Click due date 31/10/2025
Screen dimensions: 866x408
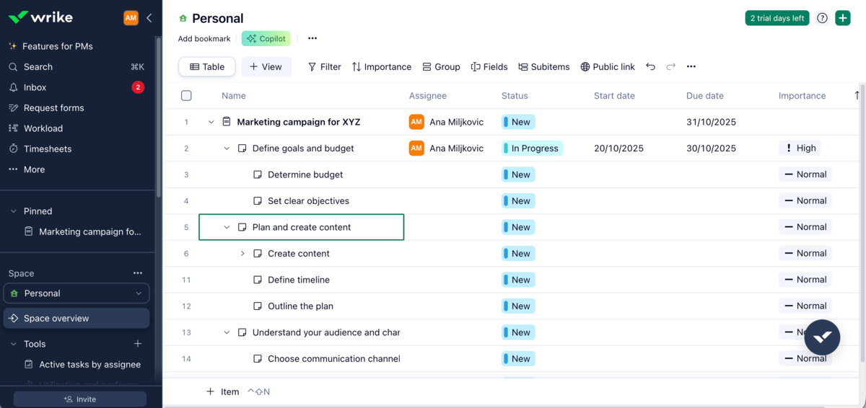click(x=711, y=123)
